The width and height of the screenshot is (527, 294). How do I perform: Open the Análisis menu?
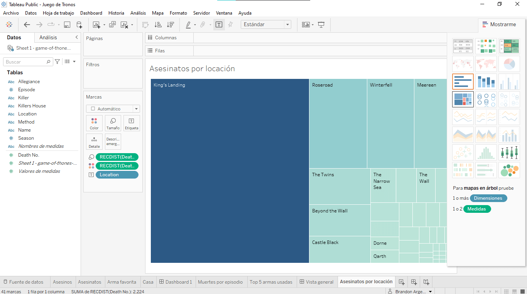click(138, 13)
